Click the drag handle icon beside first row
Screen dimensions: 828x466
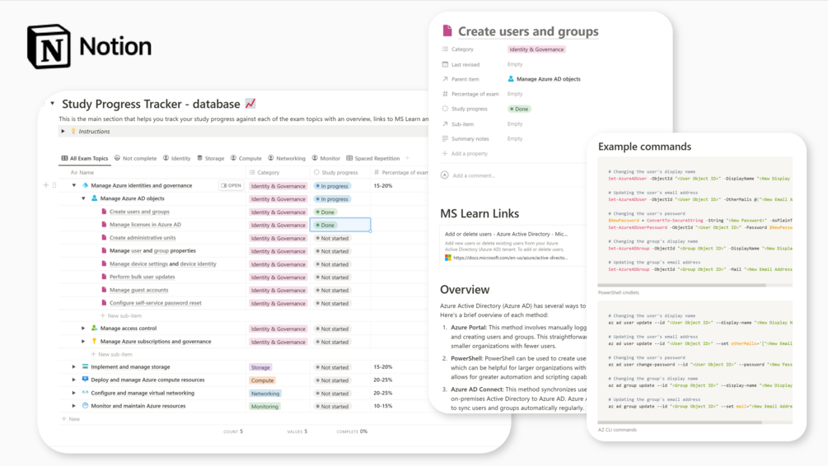click(54, 185)
